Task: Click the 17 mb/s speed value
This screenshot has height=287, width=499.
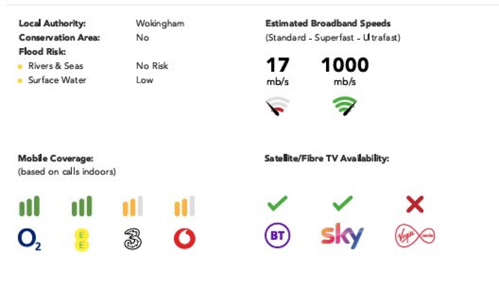Action: [x=277, y=71]
